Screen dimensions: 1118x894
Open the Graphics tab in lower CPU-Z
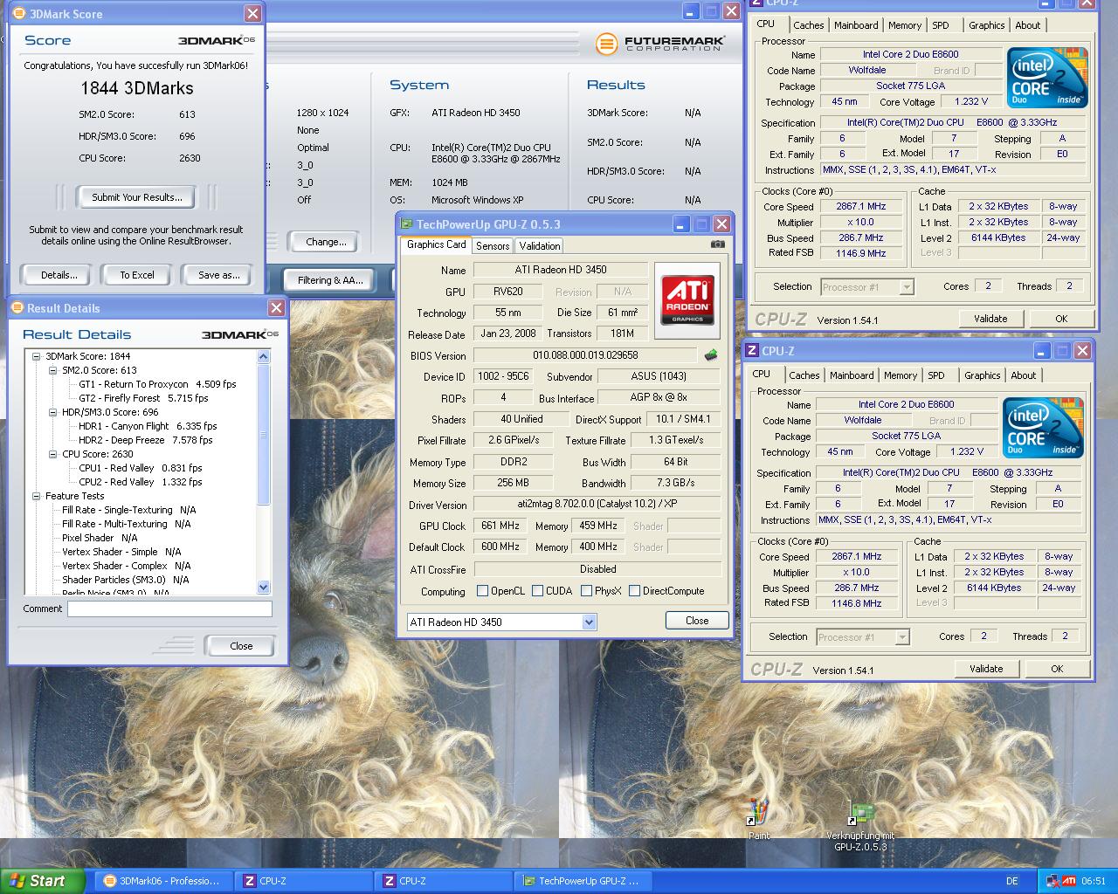click(x=982, y=375)
